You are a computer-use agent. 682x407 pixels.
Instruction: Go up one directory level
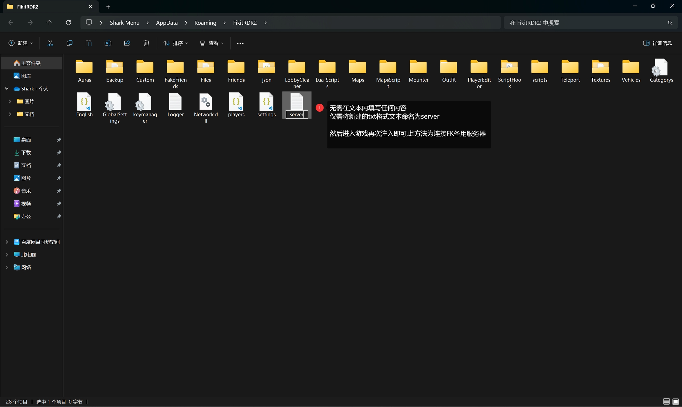49,23
